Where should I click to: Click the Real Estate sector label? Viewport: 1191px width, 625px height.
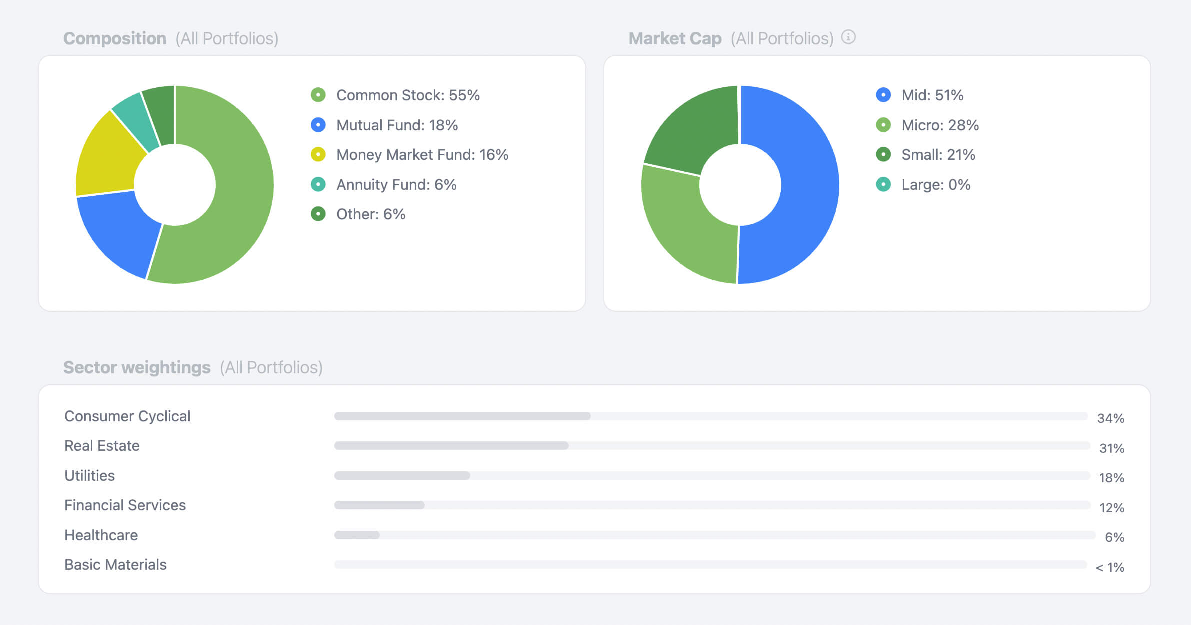click(102, 445)
